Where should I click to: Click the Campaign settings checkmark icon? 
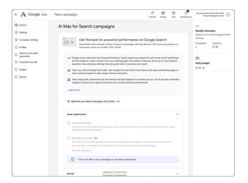click(16, 40)
